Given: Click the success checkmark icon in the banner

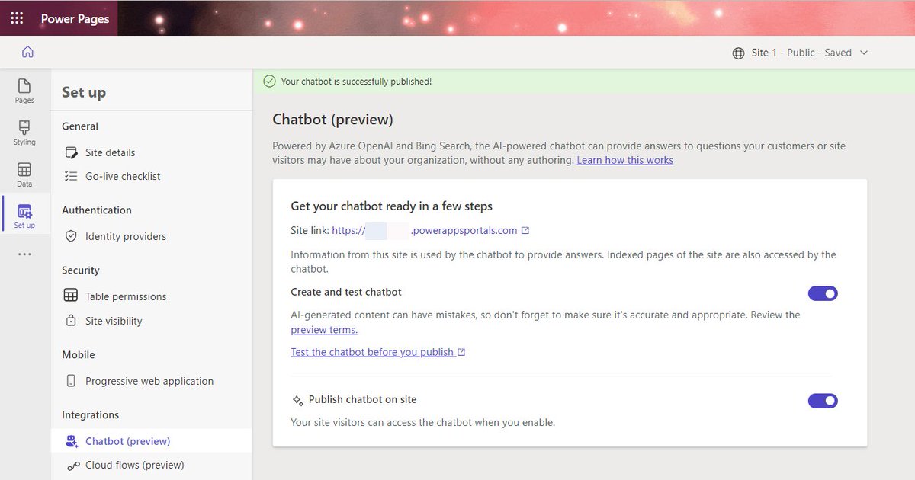Looking at the screenshot, I should [x=269, y=82].
